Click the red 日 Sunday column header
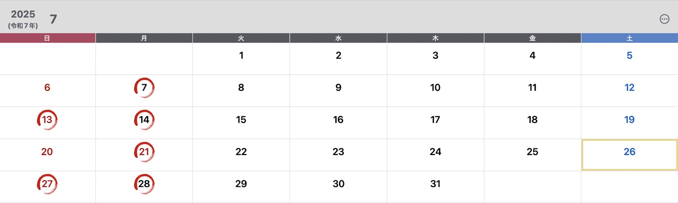Screen dimensions: 678x203 47,38
